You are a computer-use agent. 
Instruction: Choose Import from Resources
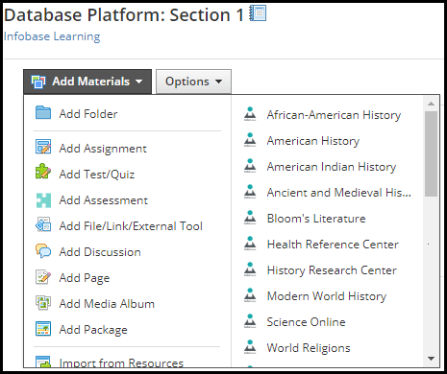click(x=121, y=362)
